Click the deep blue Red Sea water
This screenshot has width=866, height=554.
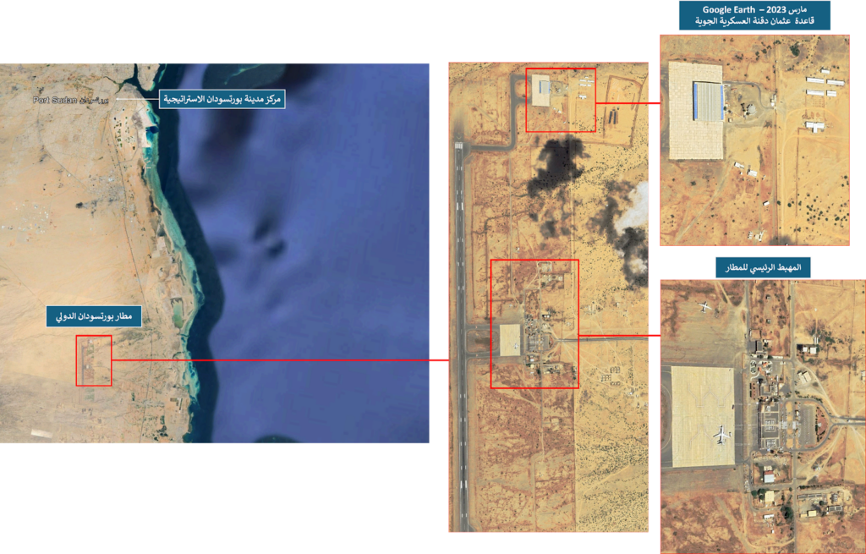tap(321, 254)
